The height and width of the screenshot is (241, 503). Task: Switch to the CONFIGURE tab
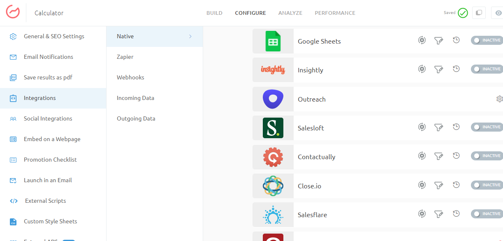(250, 13)
